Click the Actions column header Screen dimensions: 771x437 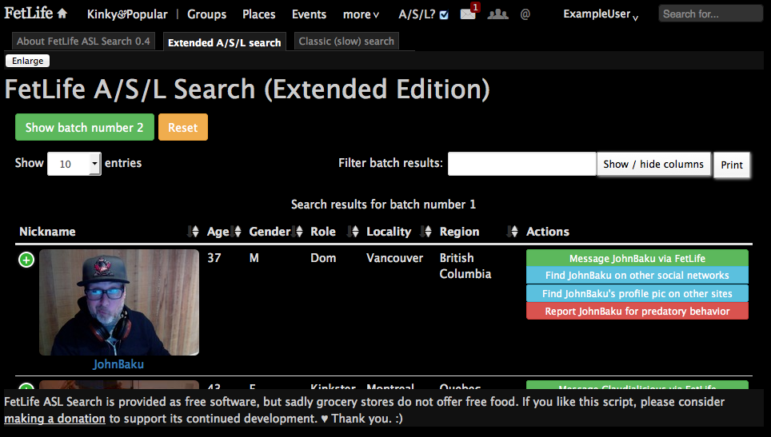click(547, 231)
